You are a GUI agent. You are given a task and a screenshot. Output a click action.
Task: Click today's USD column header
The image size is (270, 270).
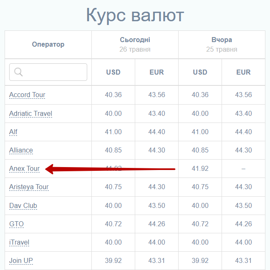coord(113,72)
